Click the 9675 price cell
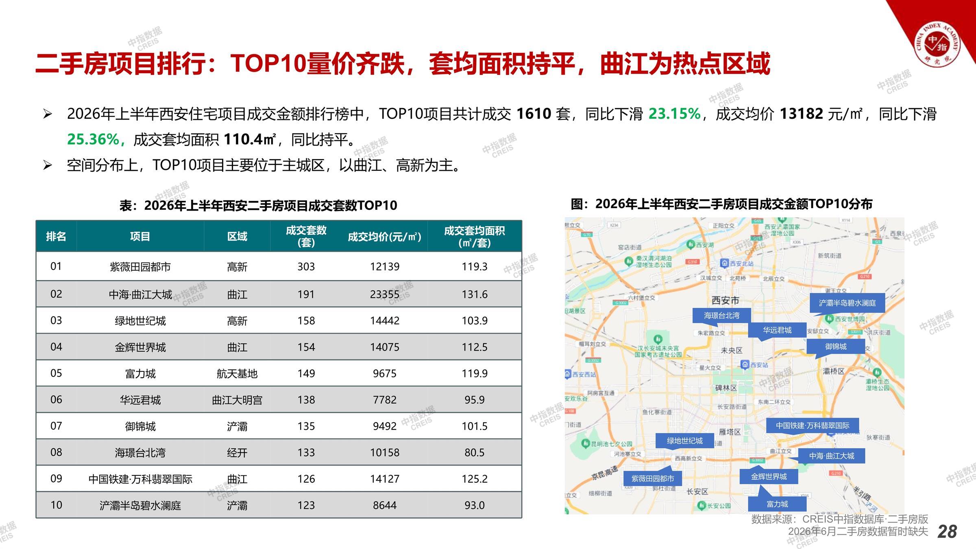Viewport: 976px width, 549px height. pos(385,373)
